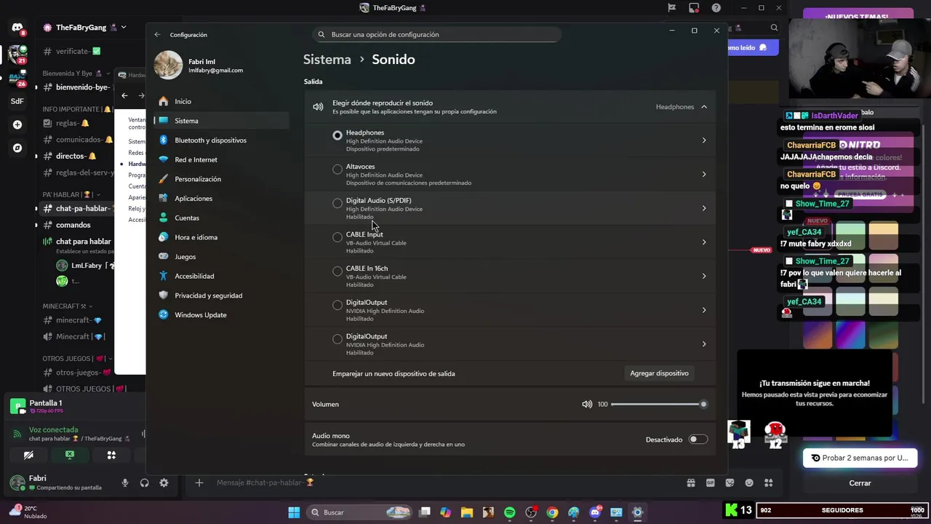Open Discord gift icon in message bar
This screenshot has width=931, height=524.
[x=691, y=483]
